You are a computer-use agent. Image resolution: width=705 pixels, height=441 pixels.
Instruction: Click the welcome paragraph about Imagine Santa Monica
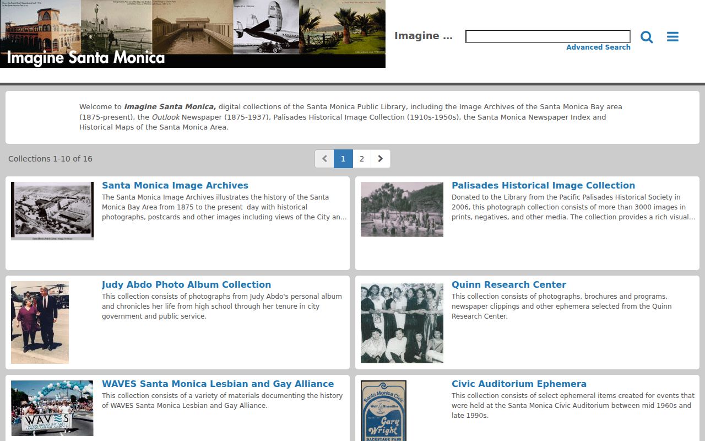tap(351, 117)
